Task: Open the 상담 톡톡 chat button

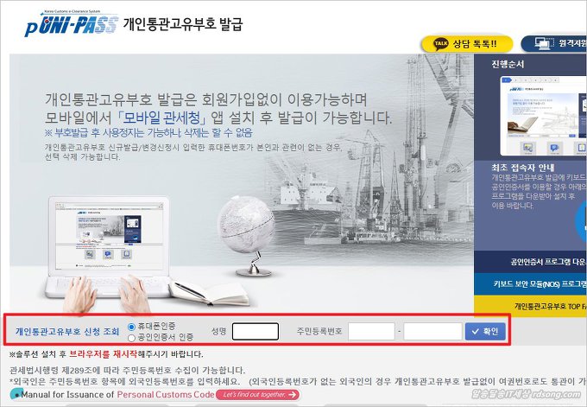Action: pyautogui.click(x=467, y=44)
